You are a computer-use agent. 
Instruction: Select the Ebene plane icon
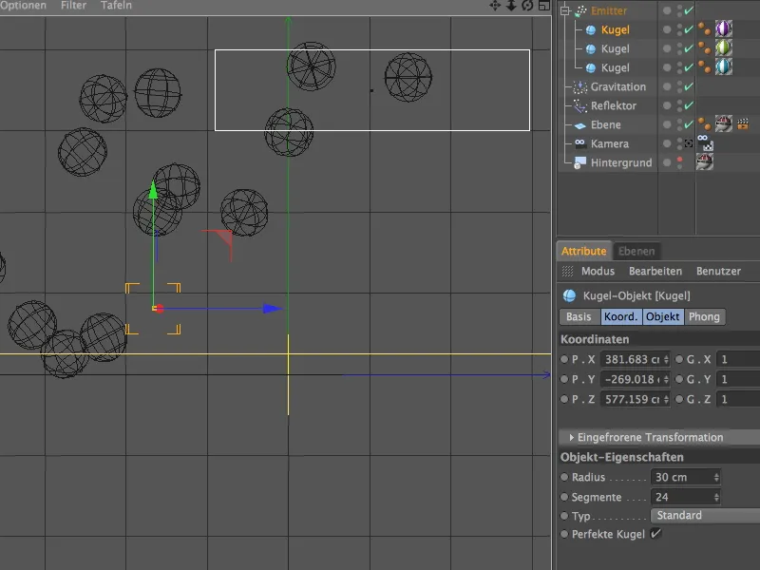(581, 125)
